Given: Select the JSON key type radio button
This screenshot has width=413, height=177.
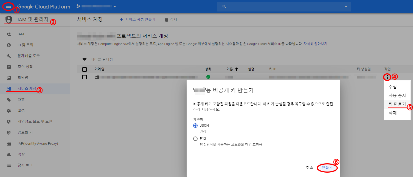Looking at the screenshot, I should click(x=195, y=125).
